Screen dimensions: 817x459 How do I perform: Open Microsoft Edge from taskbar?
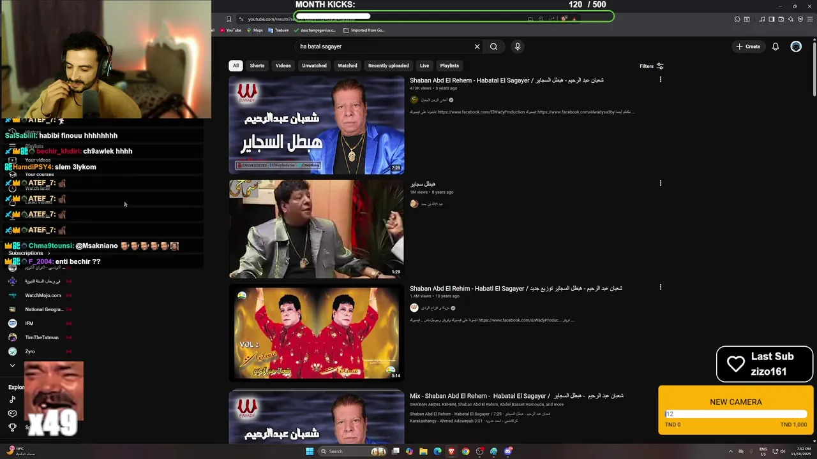click(x=437, y=451)
